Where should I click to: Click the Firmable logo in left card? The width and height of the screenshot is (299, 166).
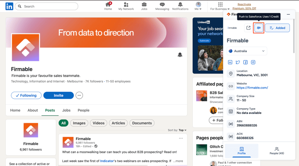[x=31, y=130]
